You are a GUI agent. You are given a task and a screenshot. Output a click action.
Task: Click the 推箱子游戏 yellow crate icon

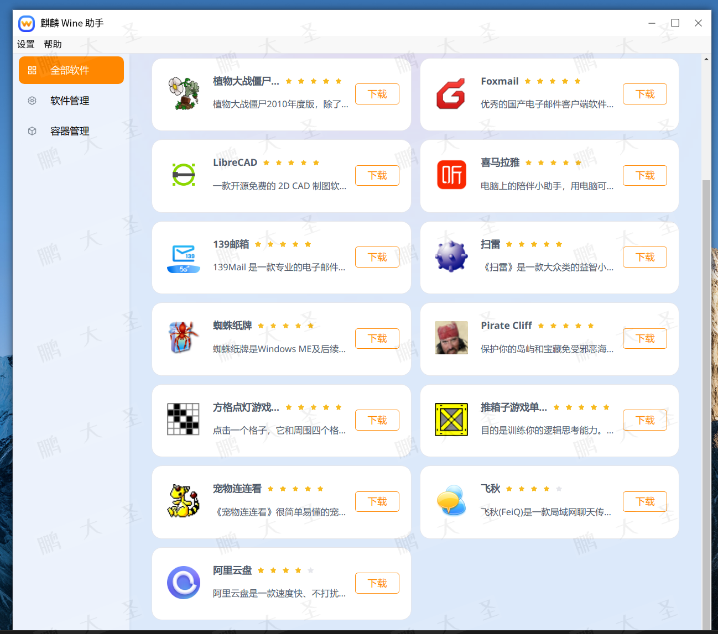point(451,420)
